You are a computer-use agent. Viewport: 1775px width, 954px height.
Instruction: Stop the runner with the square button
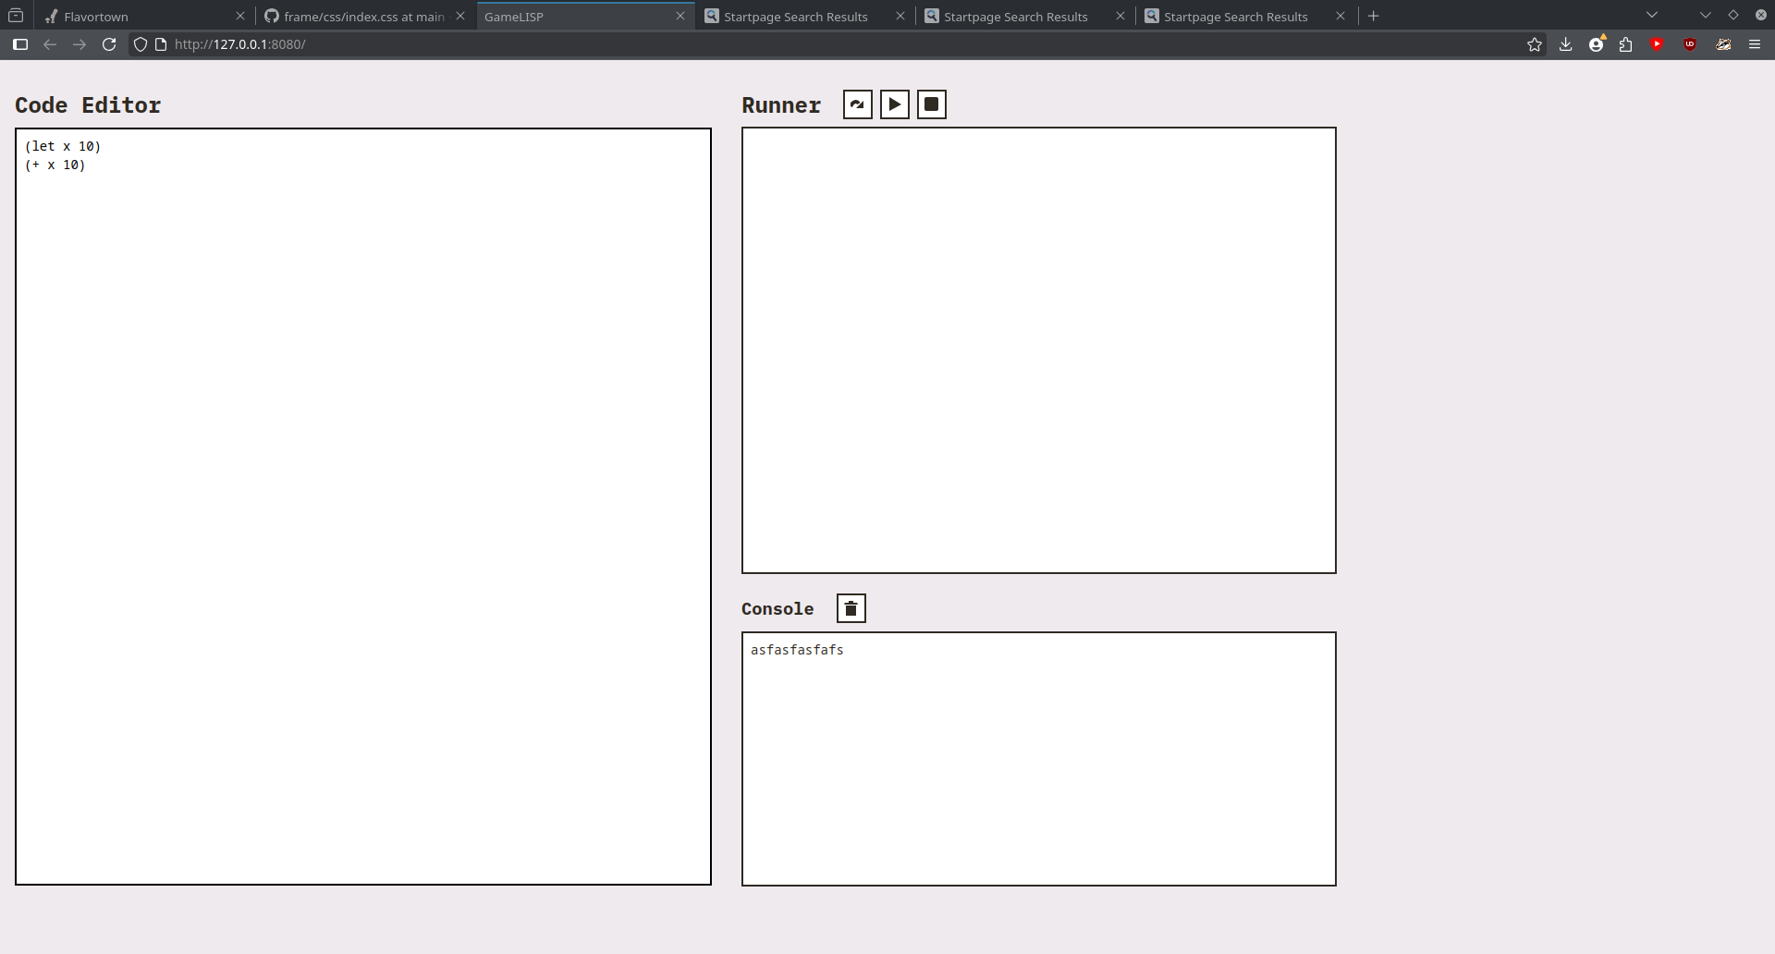[931, 104]
